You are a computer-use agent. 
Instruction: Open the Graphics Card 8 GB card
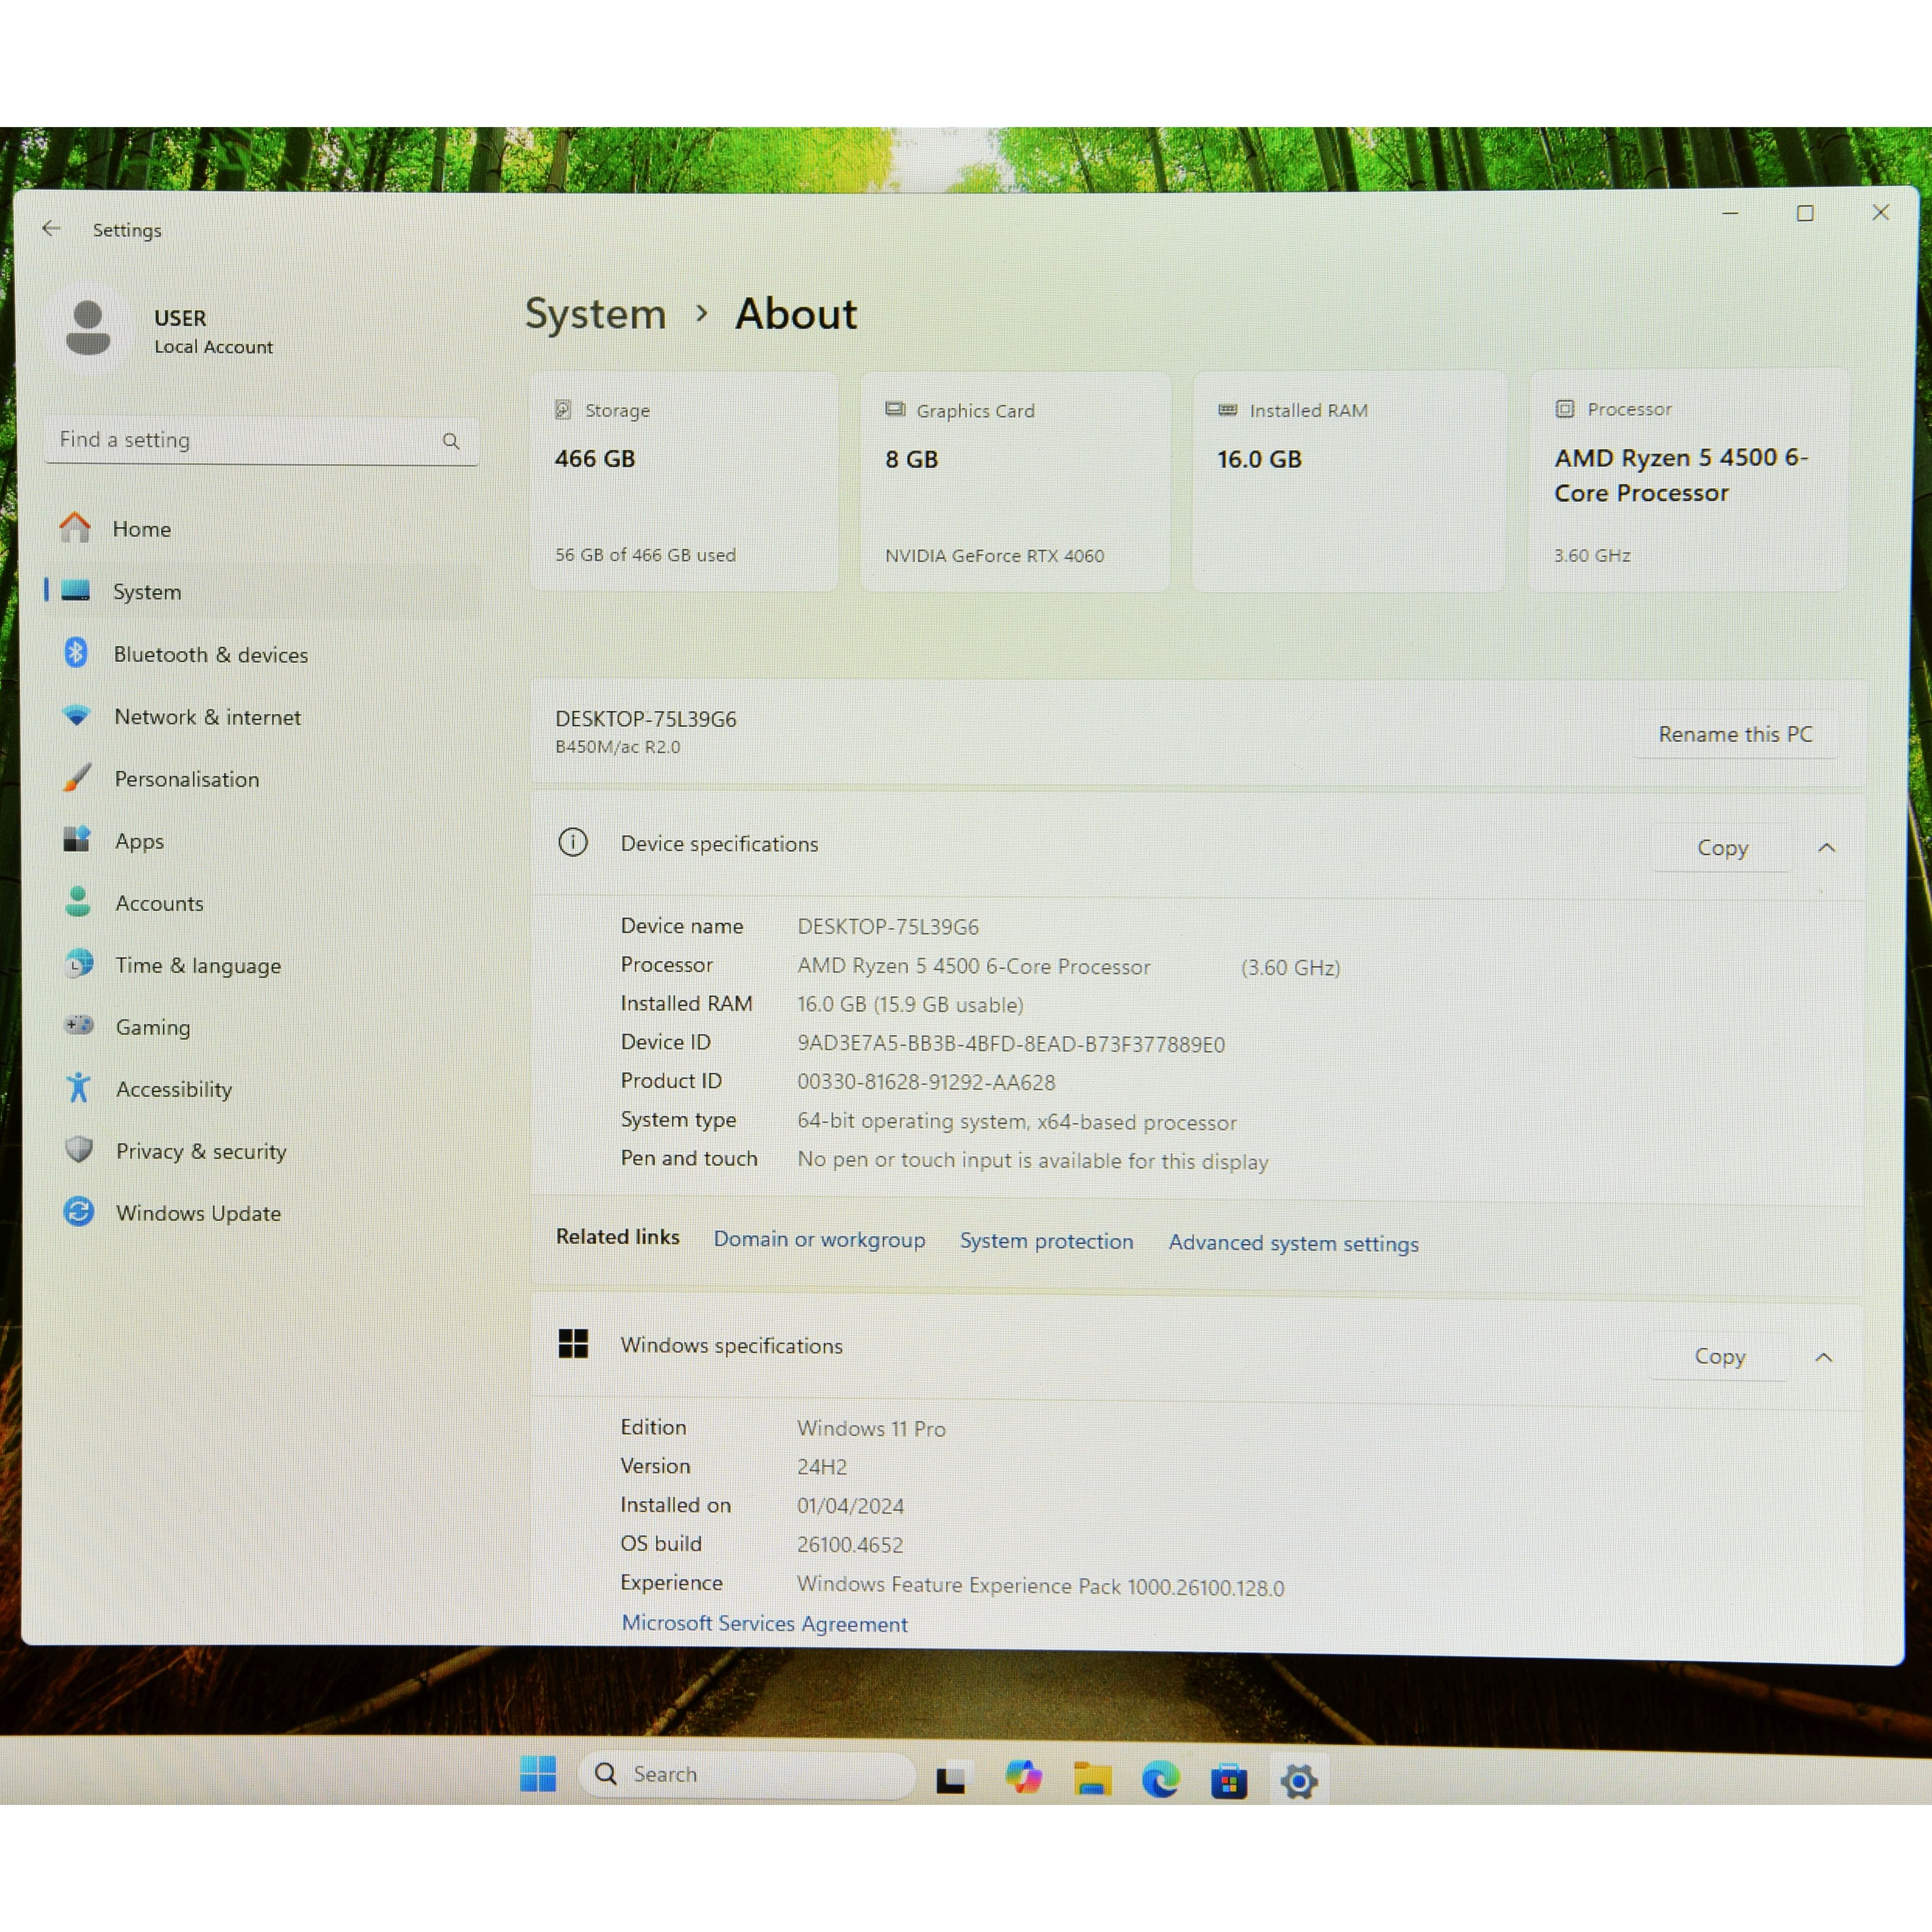1015,481
